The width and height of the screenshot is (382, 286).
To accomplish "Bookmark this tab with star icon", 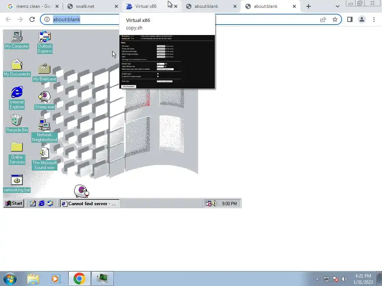I will [x=335, y=19].
